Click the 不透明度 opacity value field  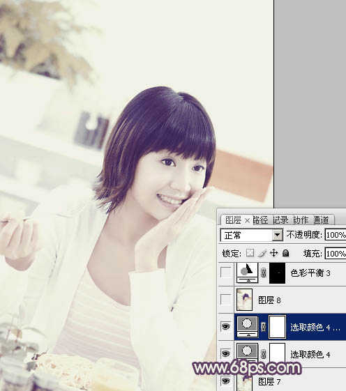click(x=336, y=235)
